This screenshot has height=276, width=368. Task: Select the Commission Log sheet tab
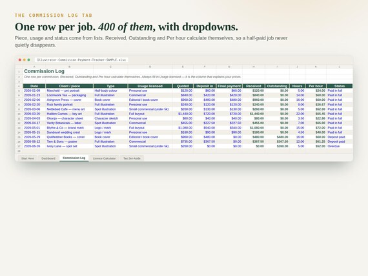(74, 158)
